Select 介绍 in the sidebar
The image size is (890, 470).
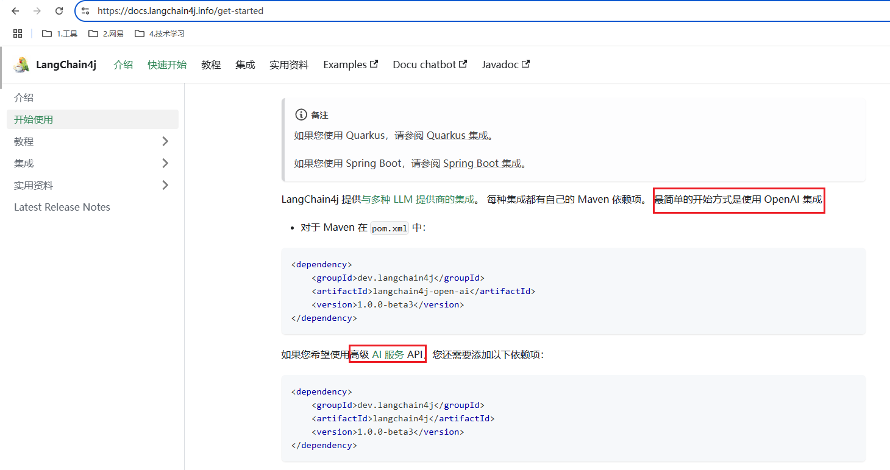pyautogui.click(x=93, y=97)
